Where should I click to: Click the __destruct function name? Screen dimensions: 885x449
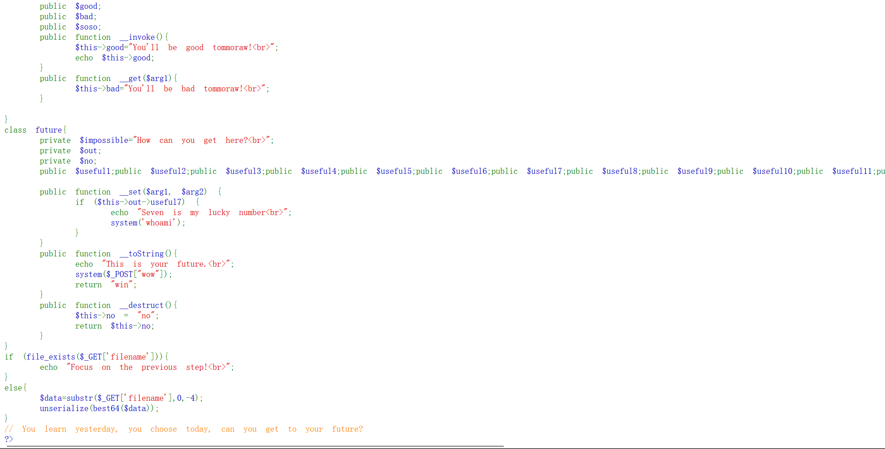click(141, 305)
